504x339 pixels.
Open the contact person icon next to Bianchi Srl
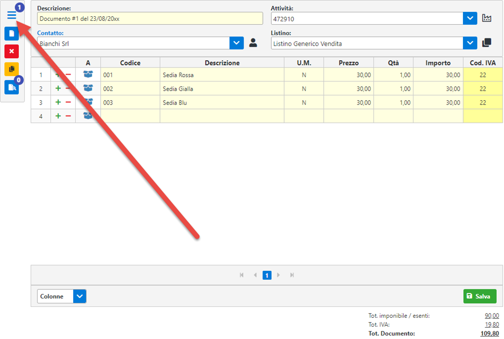(x=253, y=43)
